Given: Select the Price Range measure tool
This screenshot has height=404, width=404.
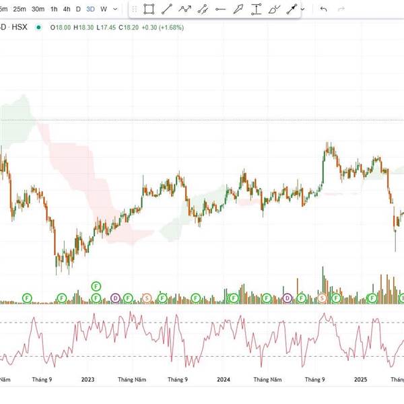Looking at the screenshot, I should click(x=256, y=9).
